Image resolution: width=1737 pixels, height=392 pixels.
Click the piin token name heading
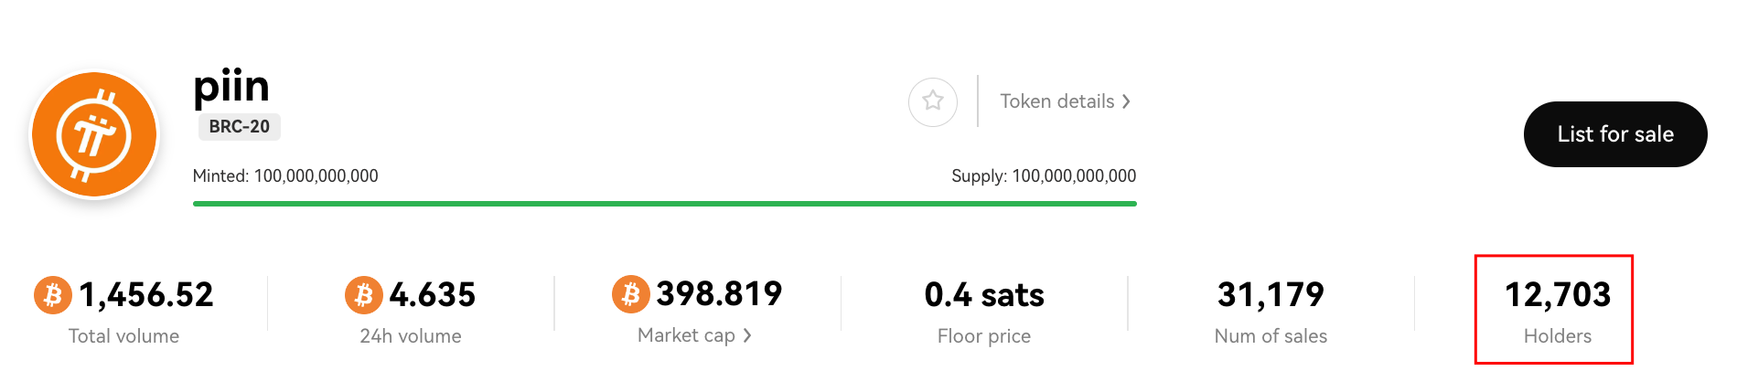[231, 86]
